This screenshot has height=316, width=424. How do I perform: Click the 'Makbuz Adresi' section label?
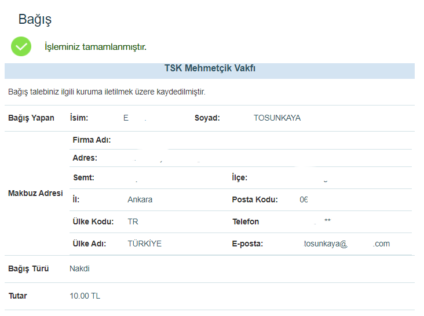[x=35, y=193]
